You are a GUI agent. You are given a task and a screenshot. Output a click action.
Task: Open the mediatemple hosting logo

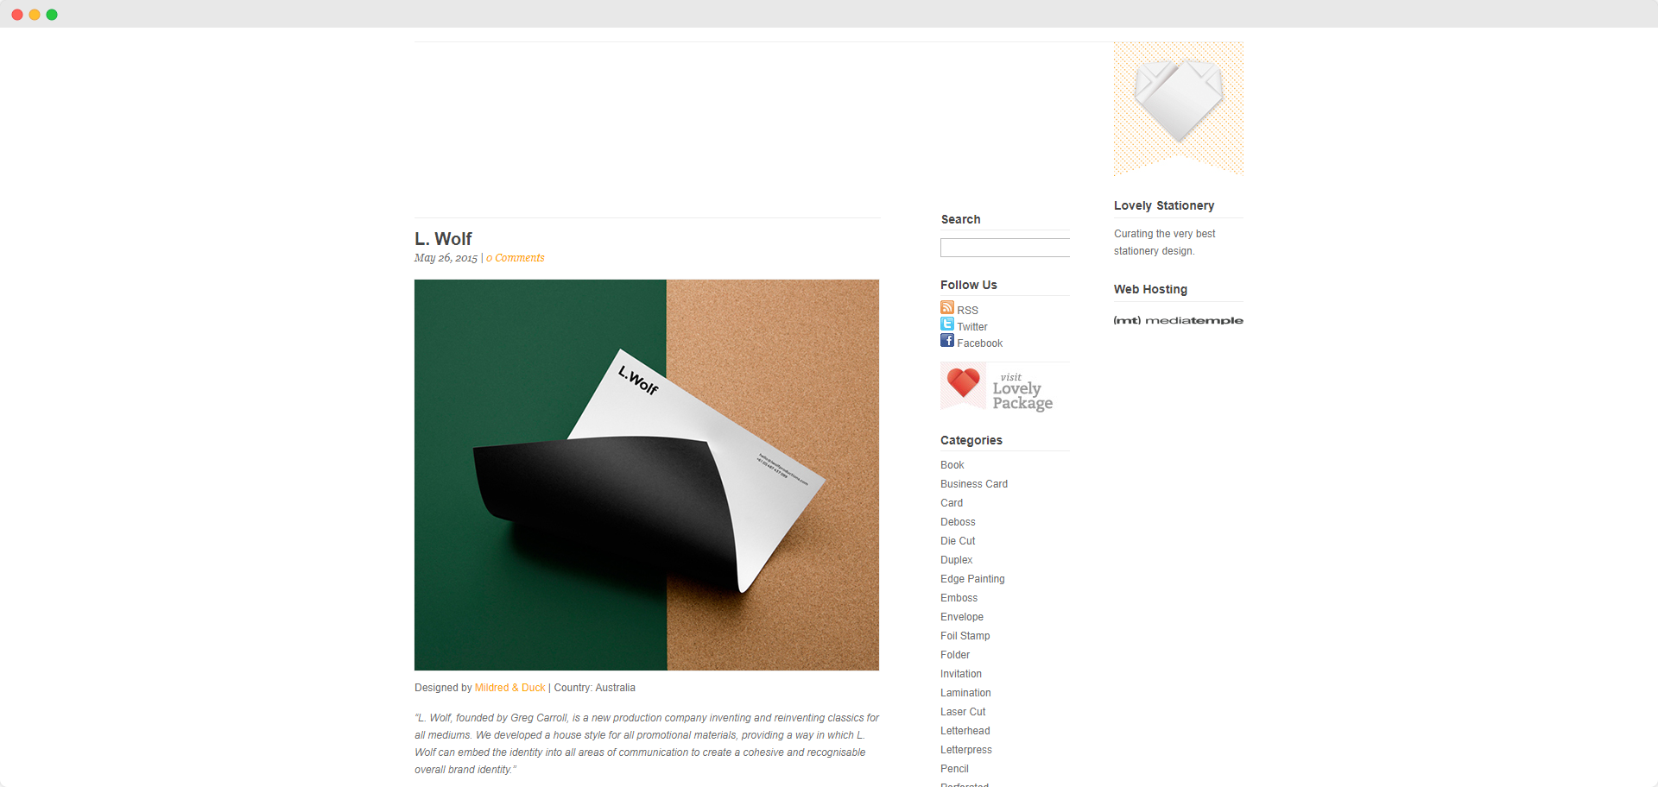click(1178, 320)
